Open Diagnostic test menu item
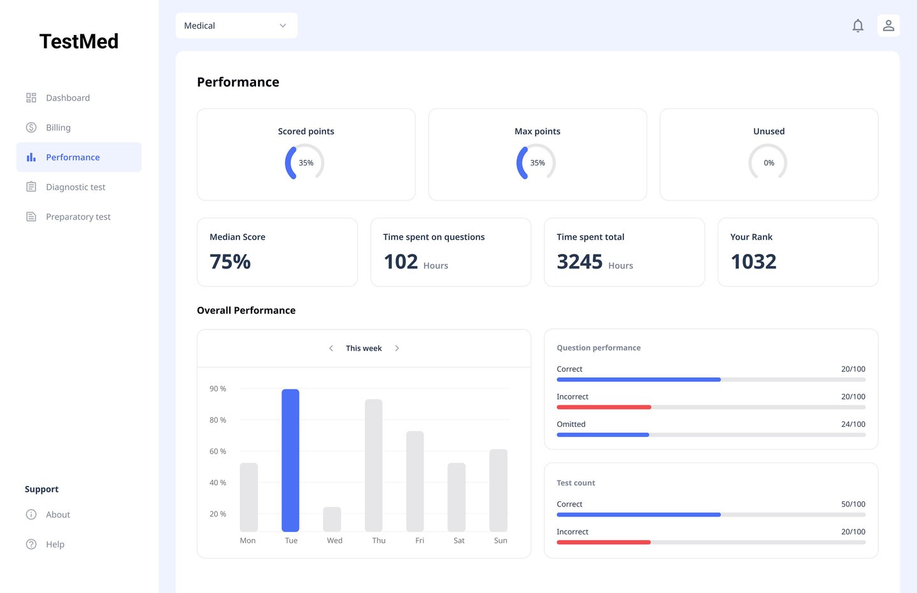Screen dimensions: 917x593 pos(79,187)
